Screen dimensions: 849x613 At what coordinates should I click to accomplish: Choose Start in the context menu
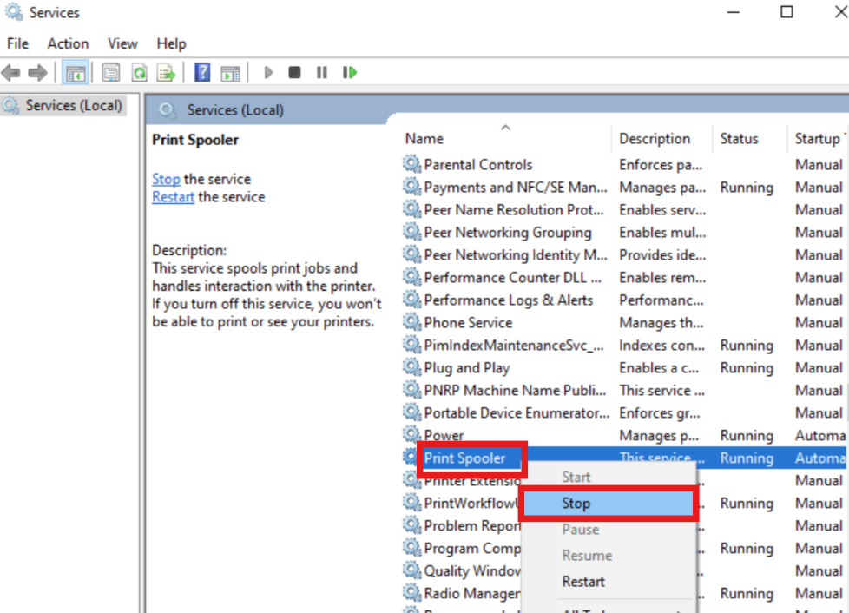tap(576, 477)
